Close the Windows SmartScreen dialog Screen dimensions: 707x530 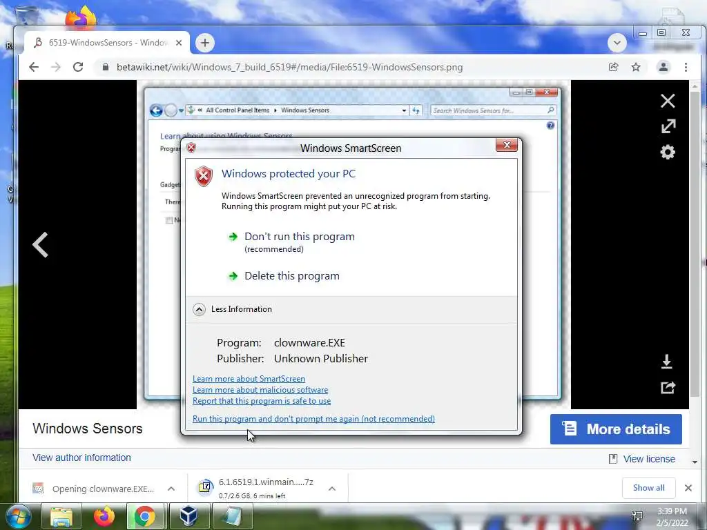507,145
